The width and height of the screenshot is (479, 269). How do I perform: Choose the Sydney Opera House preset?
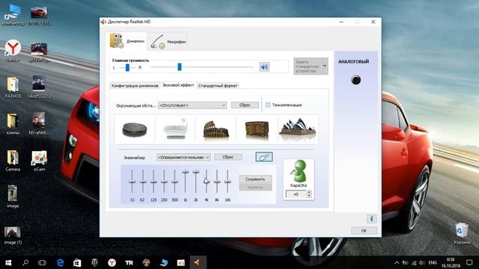pyautogui.click(x=298, y=128)
